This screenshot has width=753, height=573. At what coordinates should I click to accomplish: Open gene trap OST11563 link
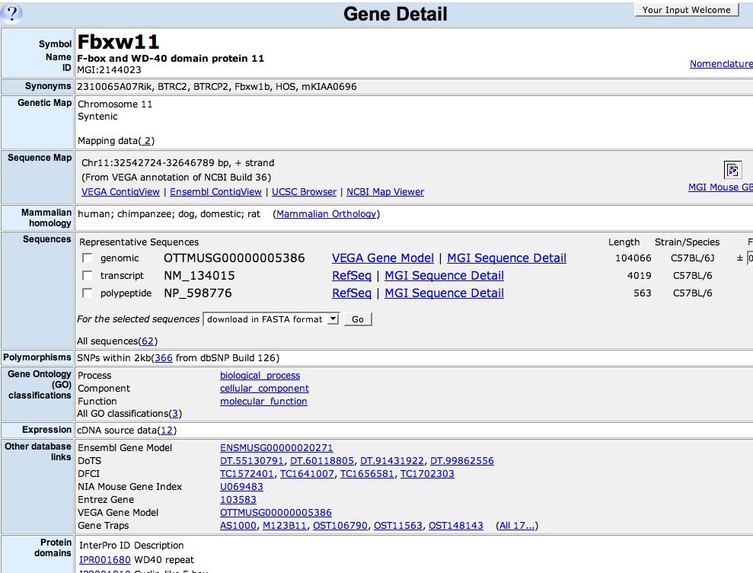click(398, 526)
